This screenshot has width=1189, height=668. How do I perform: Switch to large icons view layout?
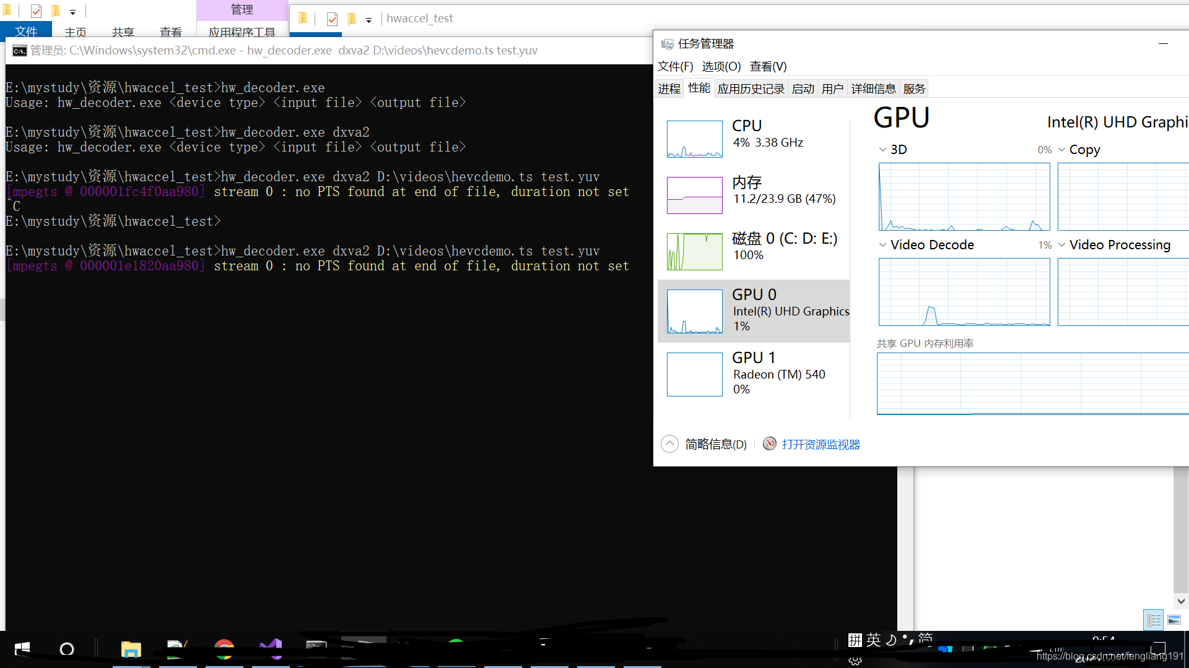pyautogui.click(x=1174, y=620)
